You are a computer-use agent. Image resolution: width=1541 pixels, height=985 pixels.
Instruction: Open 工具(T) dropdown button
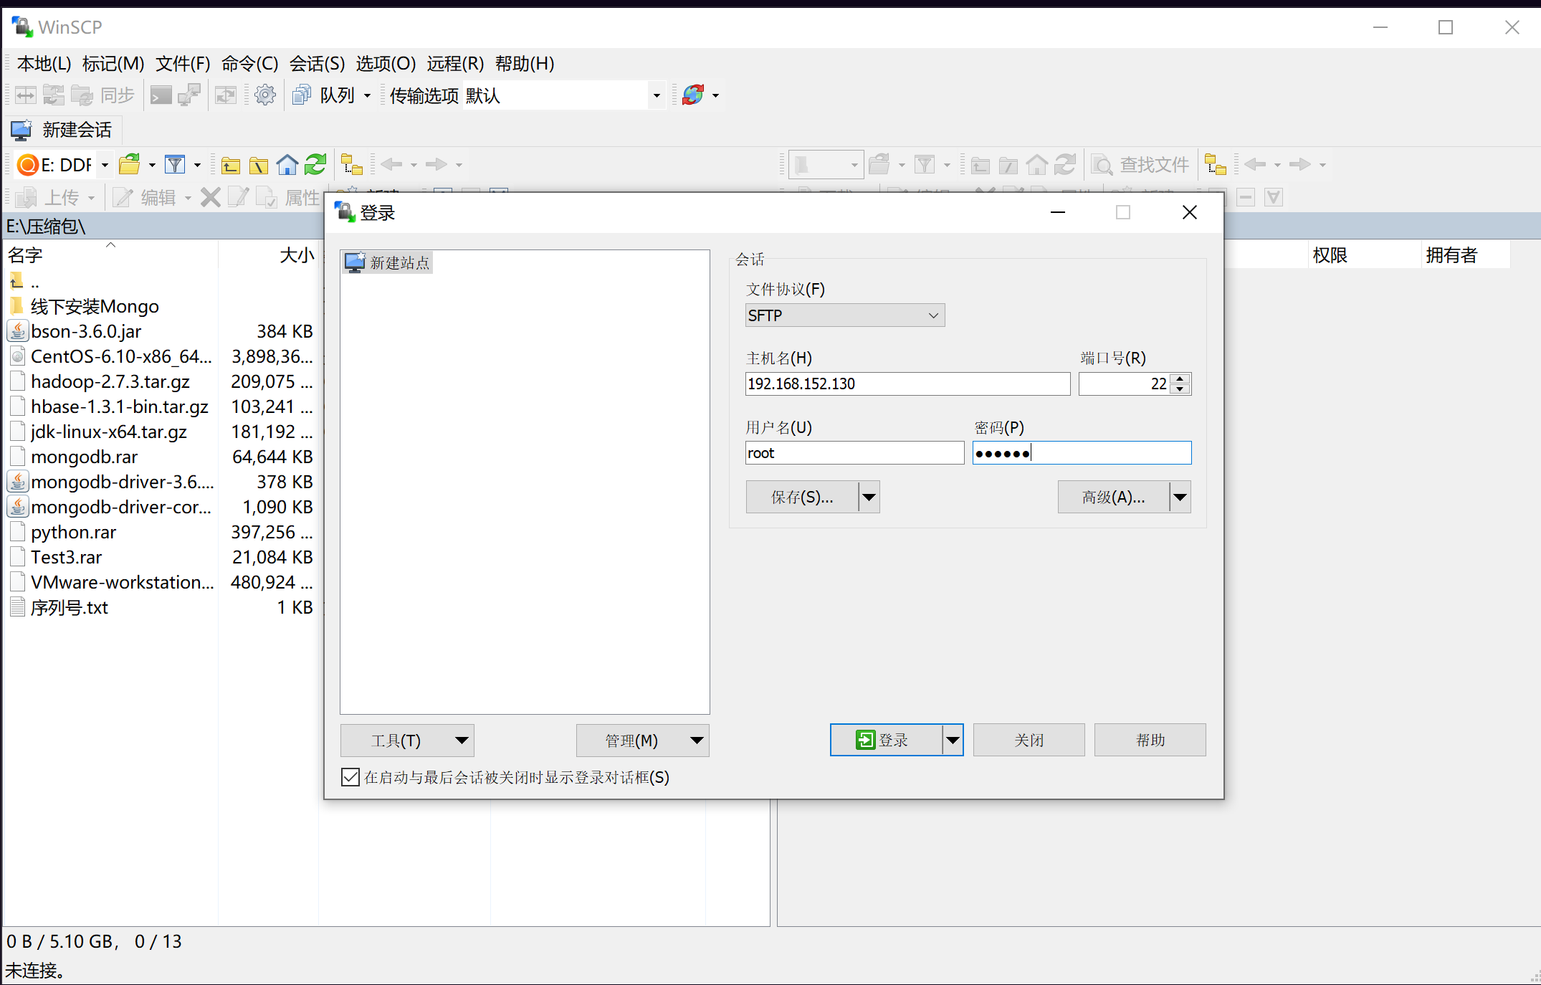tap(407, 741)
